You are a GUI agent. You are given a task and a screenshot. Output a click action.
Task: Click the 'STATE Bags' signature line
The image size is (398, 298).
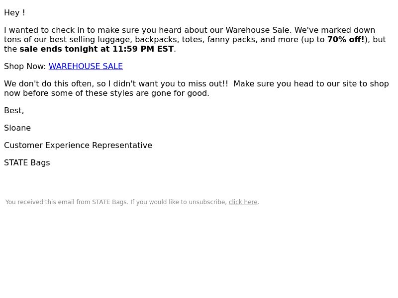pos(27,163)
